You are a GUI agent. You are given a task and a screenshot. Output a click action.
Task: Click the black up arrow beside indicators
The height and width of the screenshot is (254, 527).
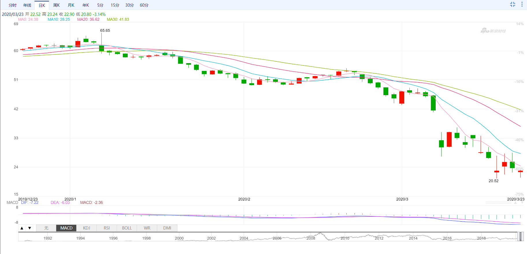point(22,228)
